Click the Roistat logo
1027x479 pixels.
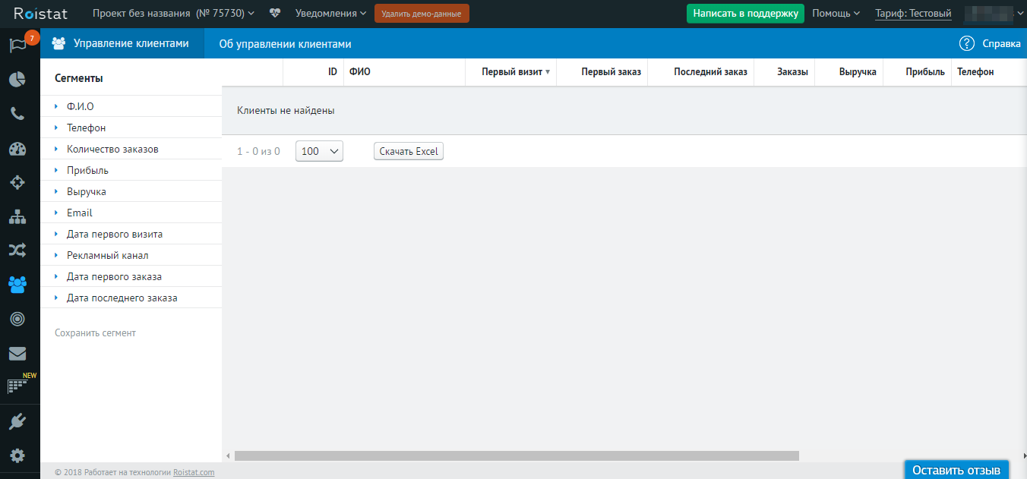(40, 13)
